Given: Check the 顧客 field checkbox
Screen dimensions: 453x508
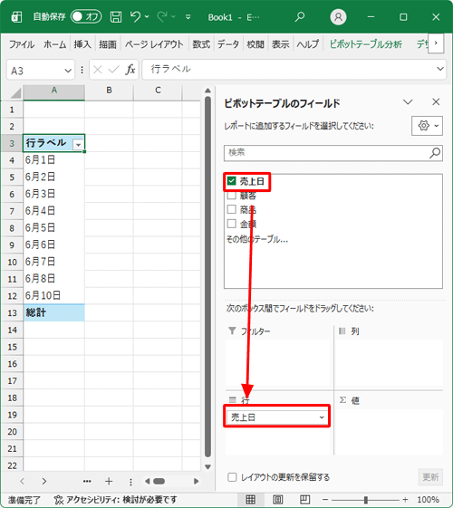Looking at the screenshot, I should click(x=231, y=195).
